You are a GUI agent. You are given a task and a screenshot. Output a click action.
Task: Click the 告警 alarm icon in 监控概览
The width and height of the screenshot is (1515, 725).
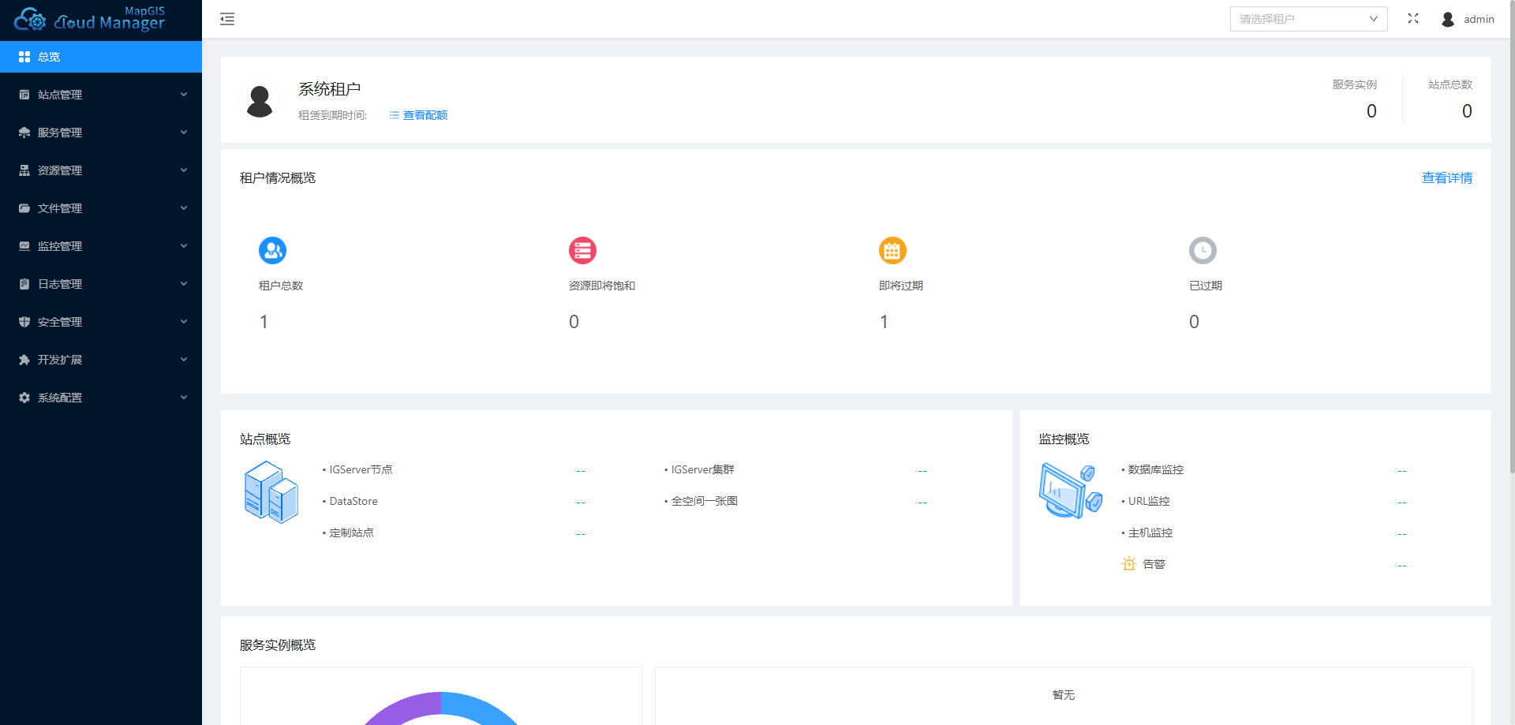[1128, 563]
